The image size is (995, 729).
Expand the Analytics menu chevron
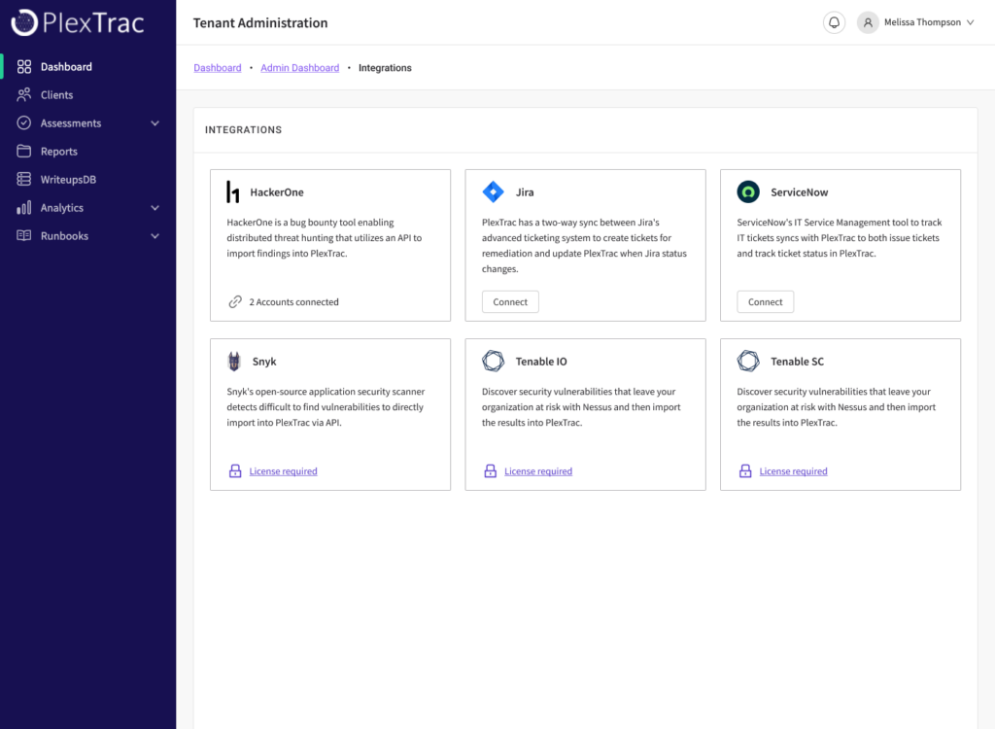[x=154, y=208]
